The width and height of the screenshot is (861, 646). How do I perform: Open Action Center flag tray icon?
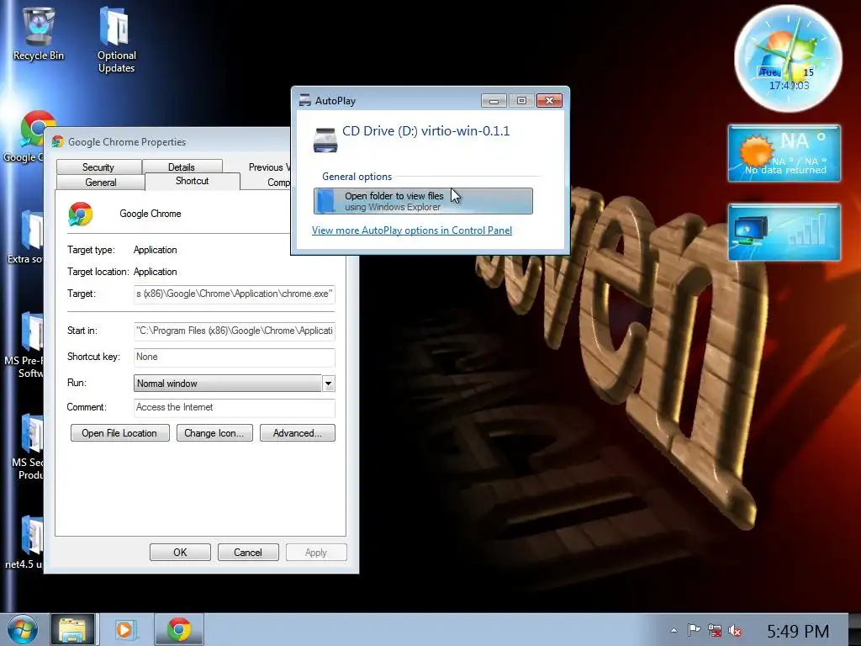pyautogui.click(x=694, y=630)
